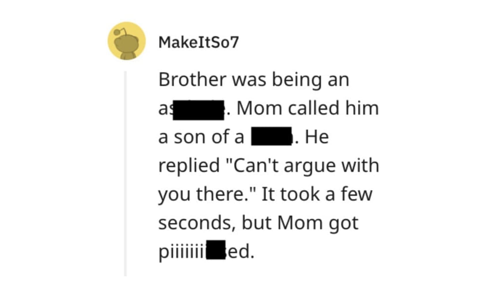
Task: Click the text "Mom called him"
Action: coord(307,108)
